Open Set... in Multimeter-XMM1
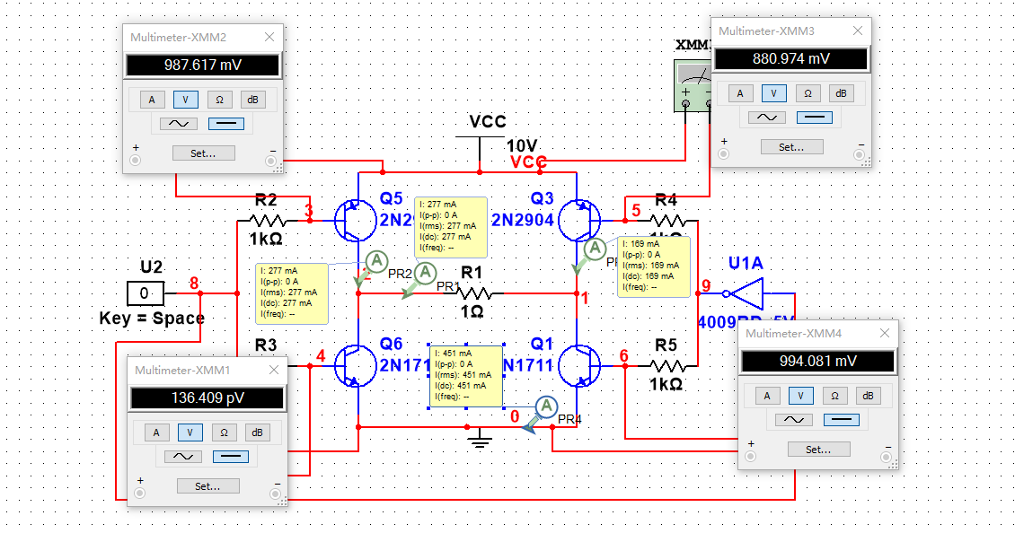Screen dimensions: 1015x533 point(207,486)
